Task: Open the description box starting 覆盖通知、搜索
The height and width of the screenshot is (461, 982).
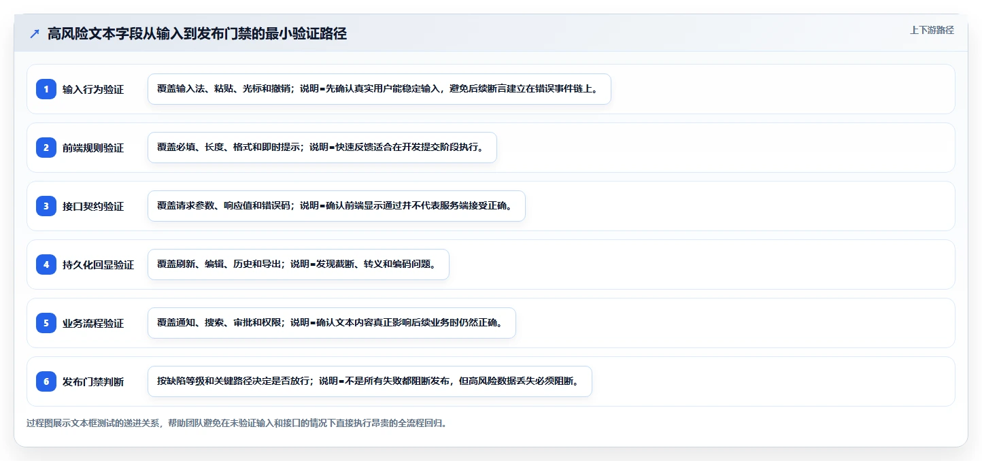Action: click(x=332, y=323)
